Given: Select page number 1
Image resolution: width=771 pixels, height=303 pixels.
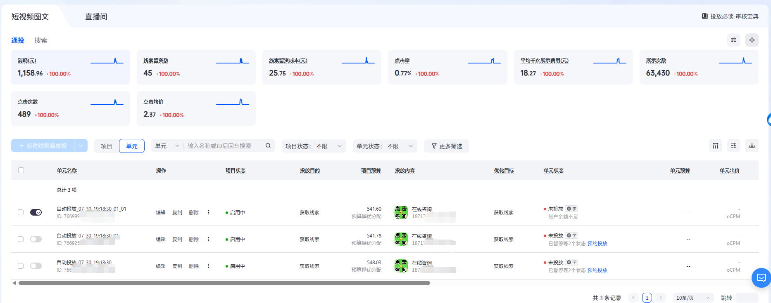Looking at the screenshot, I should pyautogui.click(x=647, y=298).
